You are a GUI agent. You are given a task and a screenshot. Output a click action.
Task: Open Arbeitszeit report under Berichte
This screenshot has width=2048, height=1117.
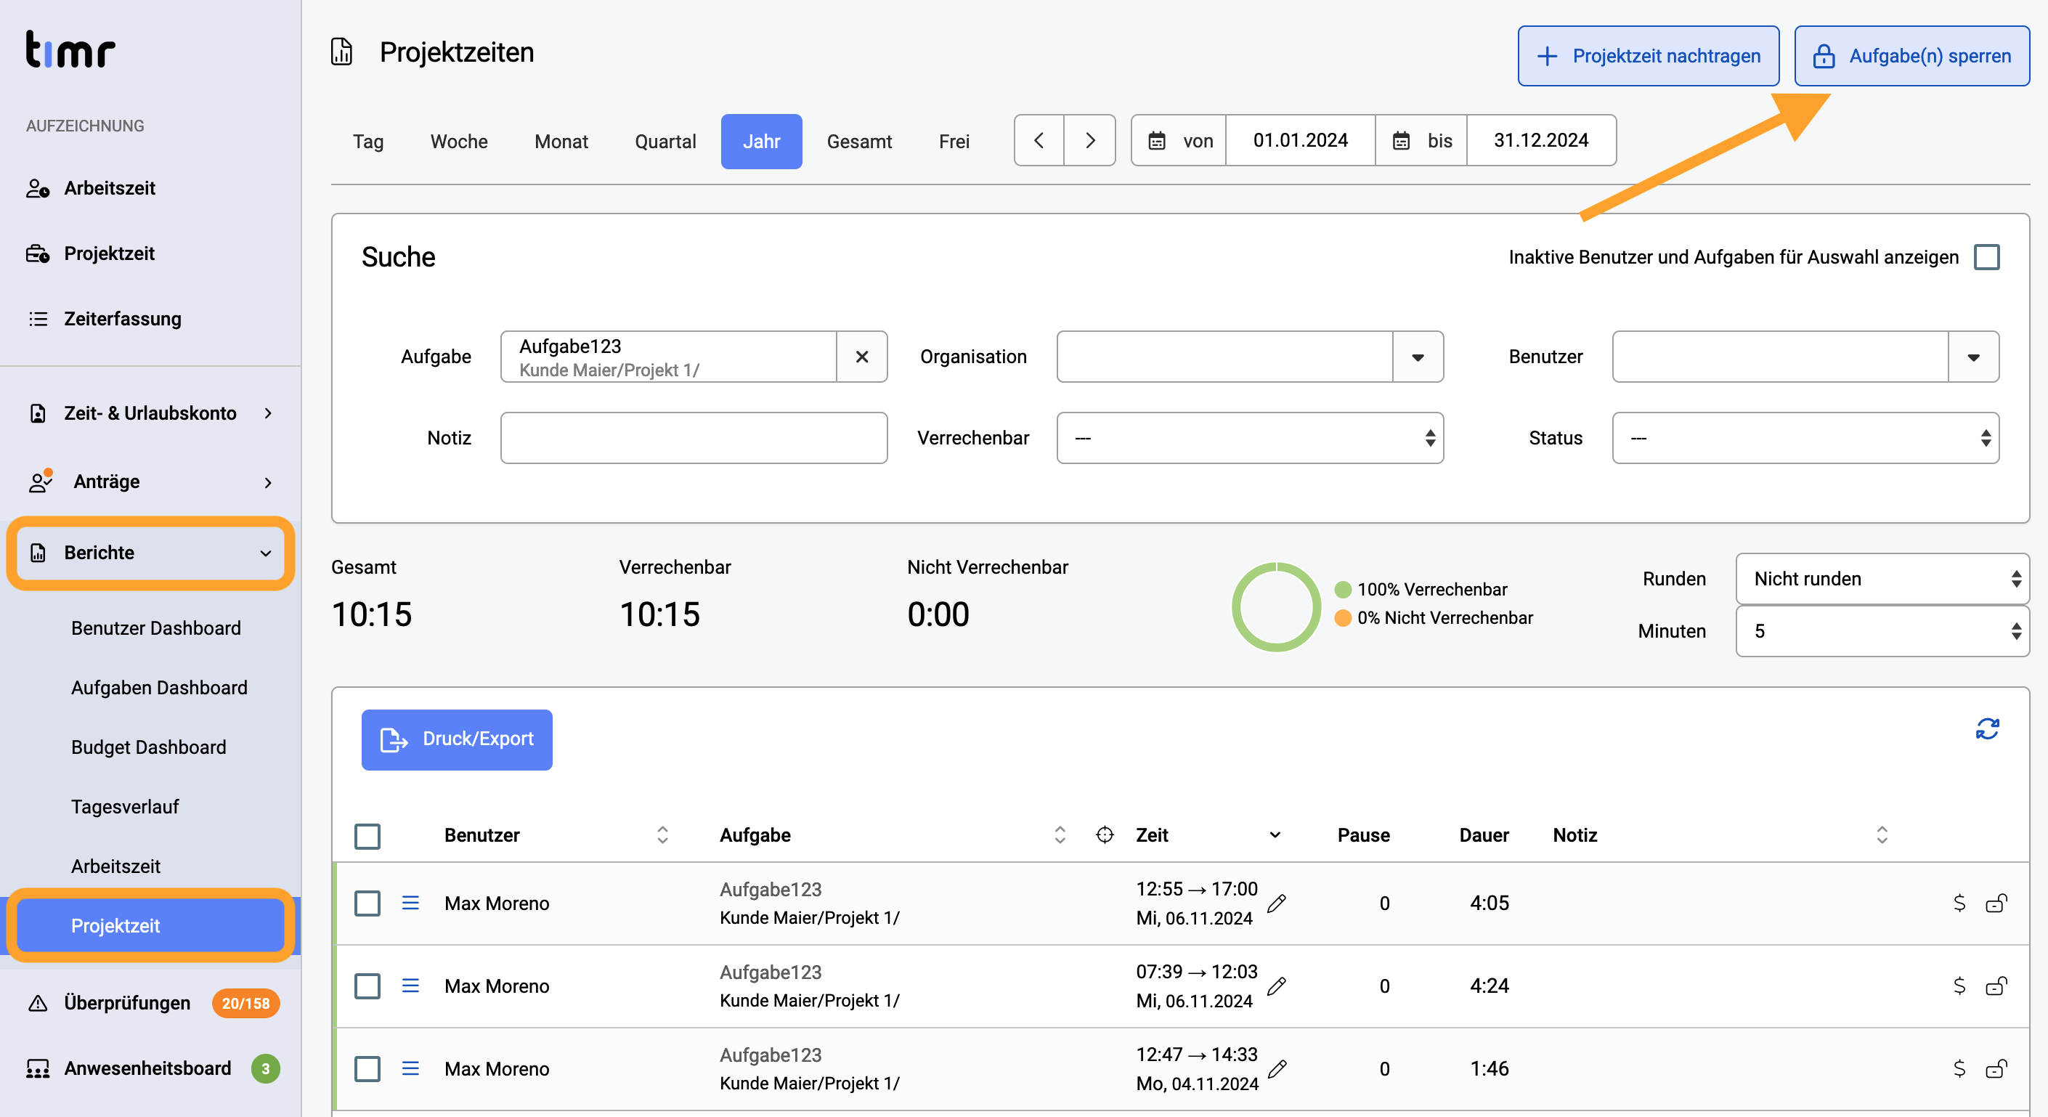click(115, 866)
